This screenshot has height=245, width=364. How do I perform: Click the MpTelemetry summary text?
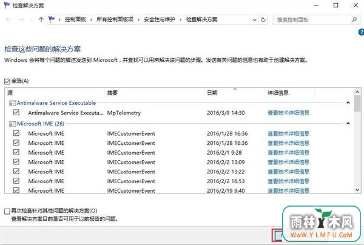pyautogui.click(x=124, y=113)
